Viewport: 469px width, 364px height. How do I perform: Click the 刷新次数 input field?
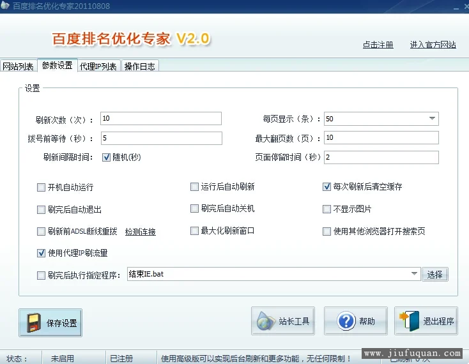pos(160,119)
